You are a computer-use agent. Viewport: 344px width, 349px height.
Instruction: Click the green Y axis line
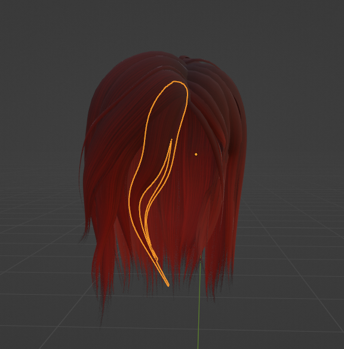click(x=199, y=302)
